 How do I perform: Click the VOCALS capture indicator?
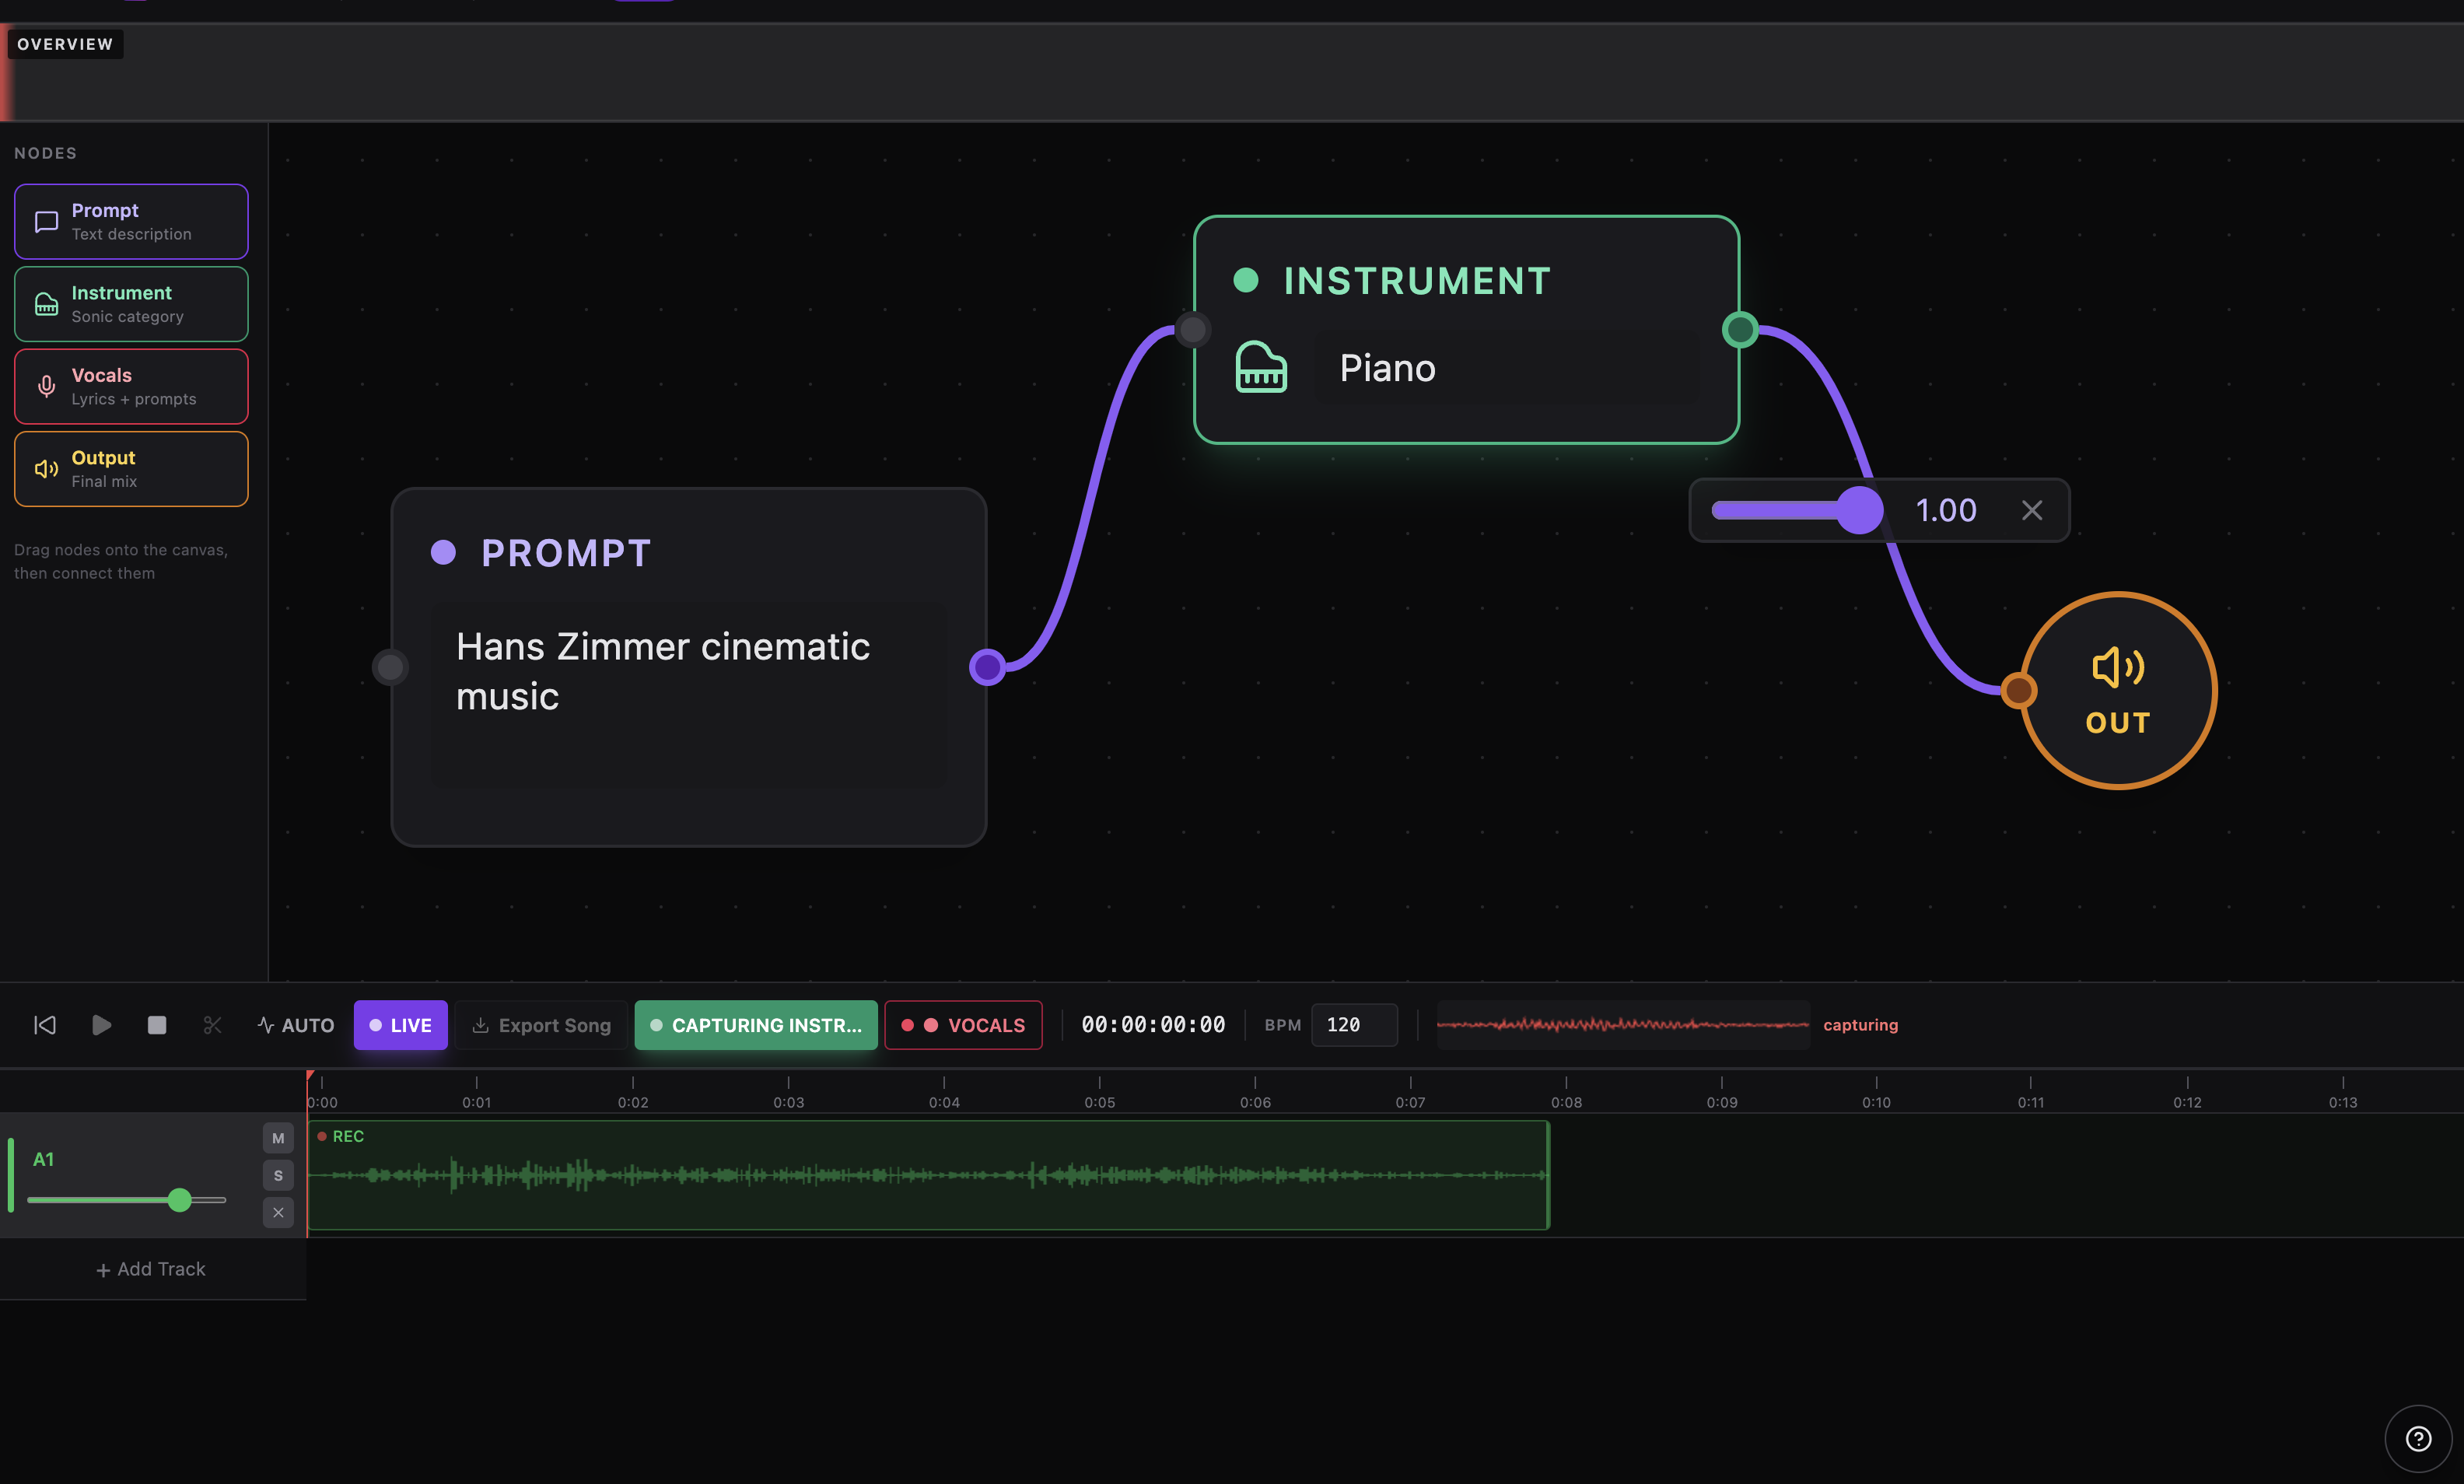(962, 1025)
